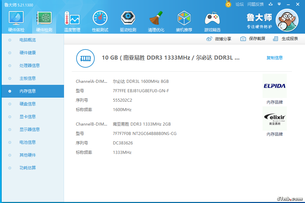Viewport: 305px width, 203px height.
Task: Click the gold medal icon in title bar
Action: tap(228, 4)
